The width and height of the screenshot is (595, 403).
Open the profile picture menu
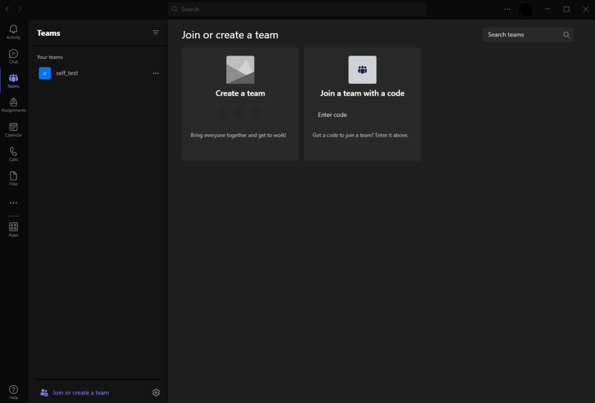[x=525, y=9]
